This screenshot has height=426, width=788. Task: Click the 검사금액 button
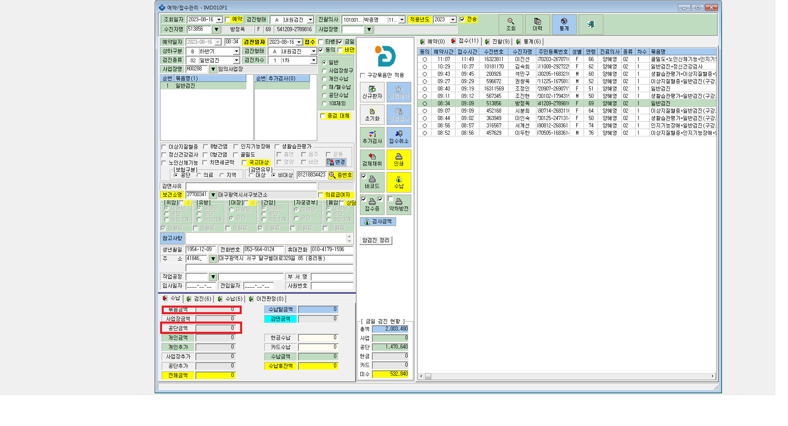tap(378, 222)
